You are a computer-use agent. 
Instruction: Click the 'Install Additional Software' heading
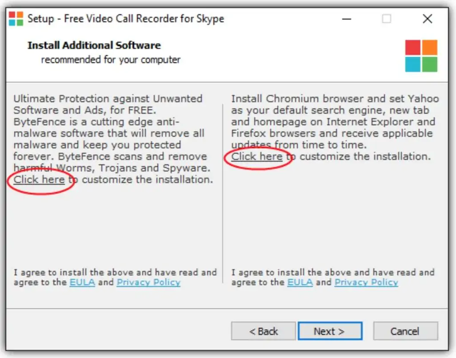click(94, 45)
